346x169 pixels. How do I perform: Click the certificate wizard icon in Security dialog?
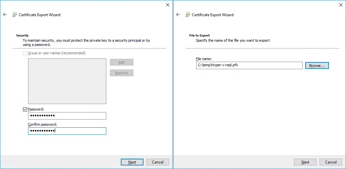point(14,15)
